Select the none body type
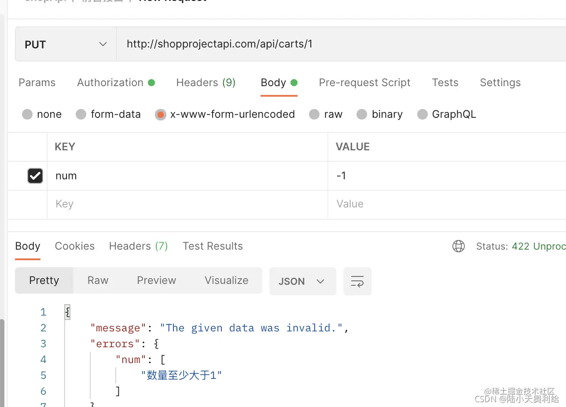566x407 pixels. coord(42,114)
